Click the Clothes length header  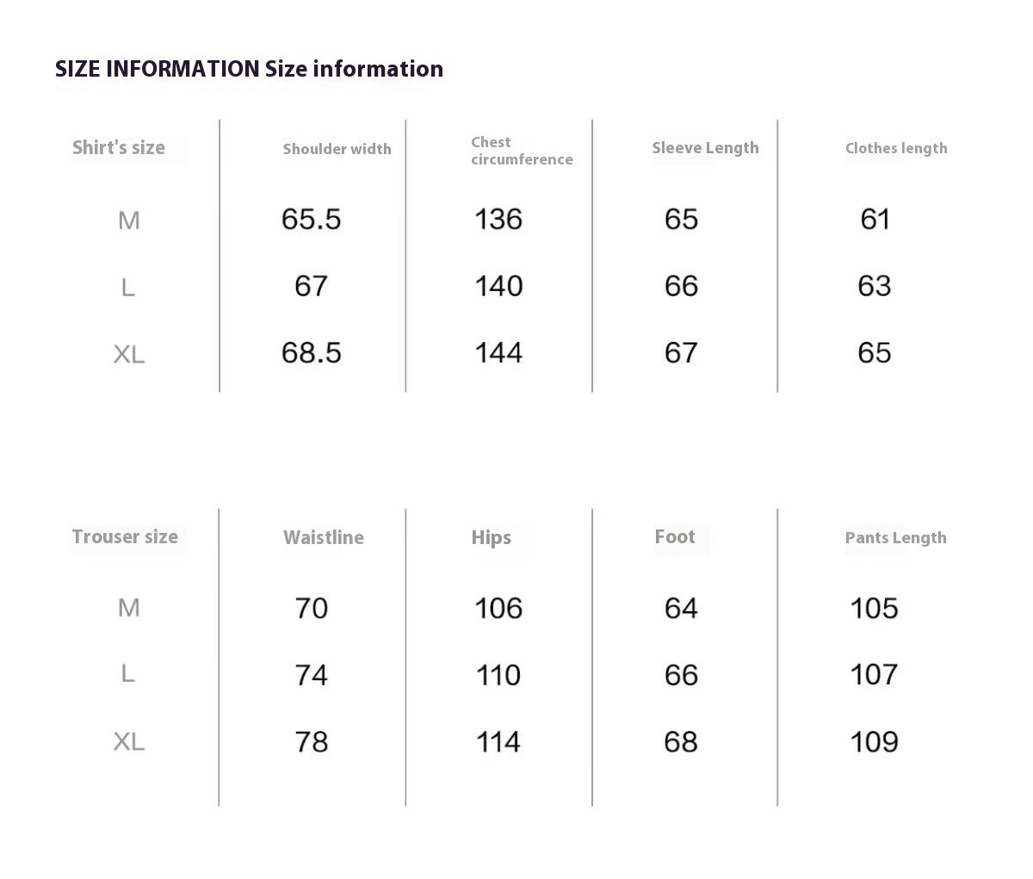(x=896, y=148)
